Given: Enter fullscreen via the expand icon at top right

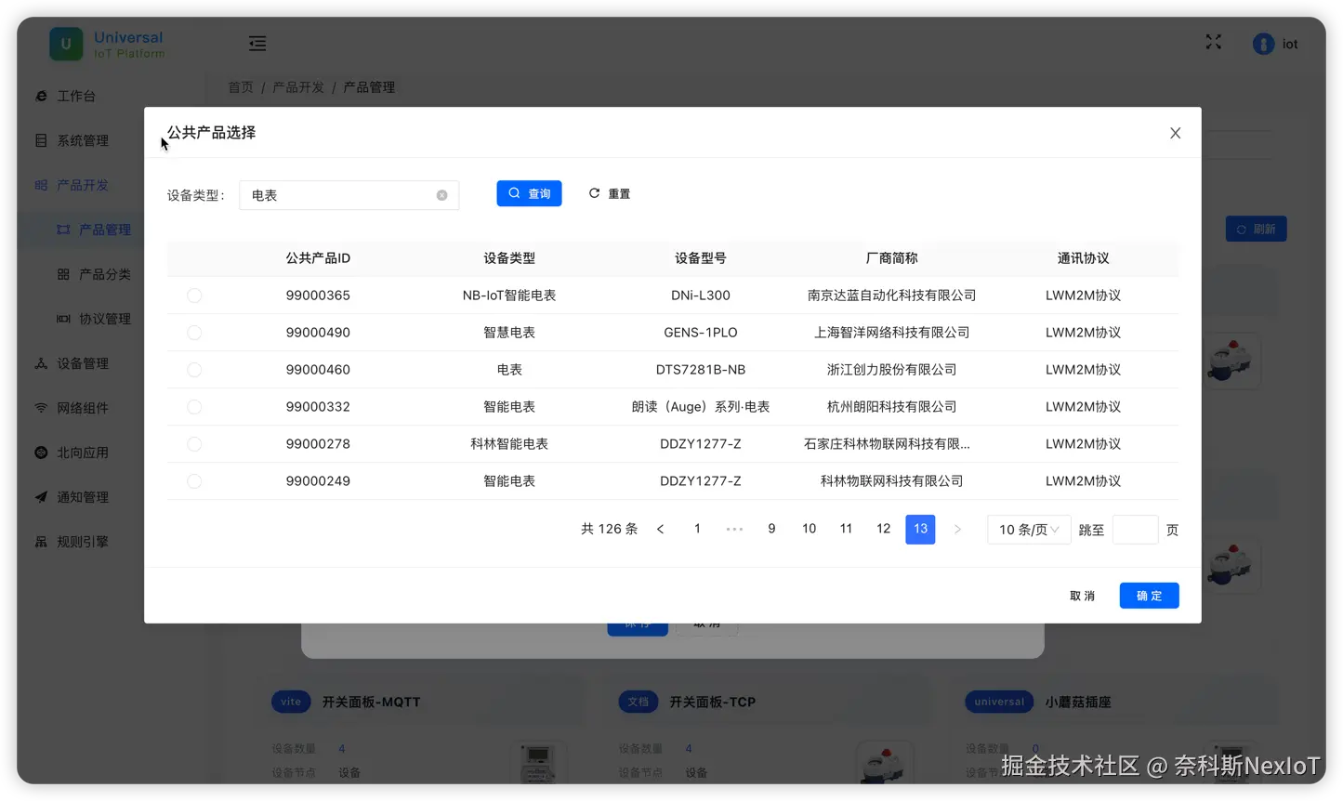Looking at the screenshot, I should [1212, 42].
